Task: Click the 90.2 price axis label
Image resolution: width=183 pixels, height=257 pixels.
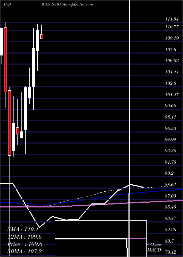Action: coord(169,173)
